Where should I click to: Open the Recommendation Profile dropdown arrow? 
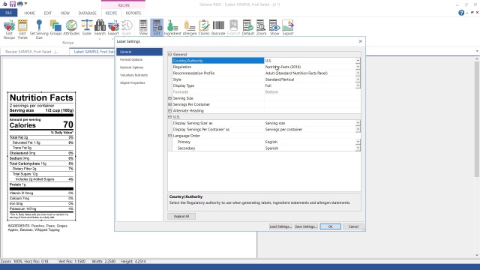click(x=358, y=73)
